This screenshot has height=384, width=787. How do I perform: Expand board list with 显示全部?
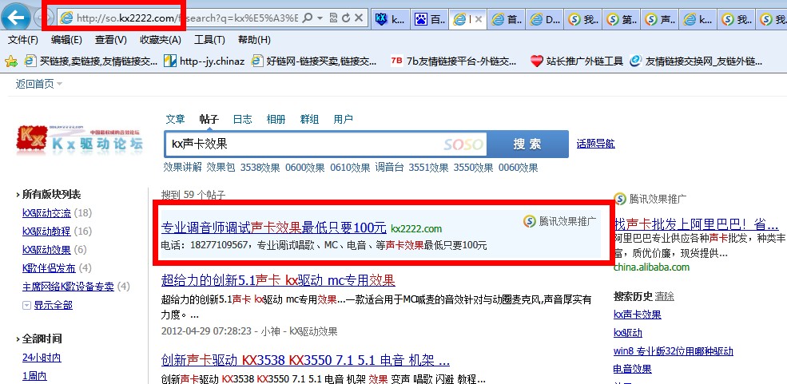[53, 305]
